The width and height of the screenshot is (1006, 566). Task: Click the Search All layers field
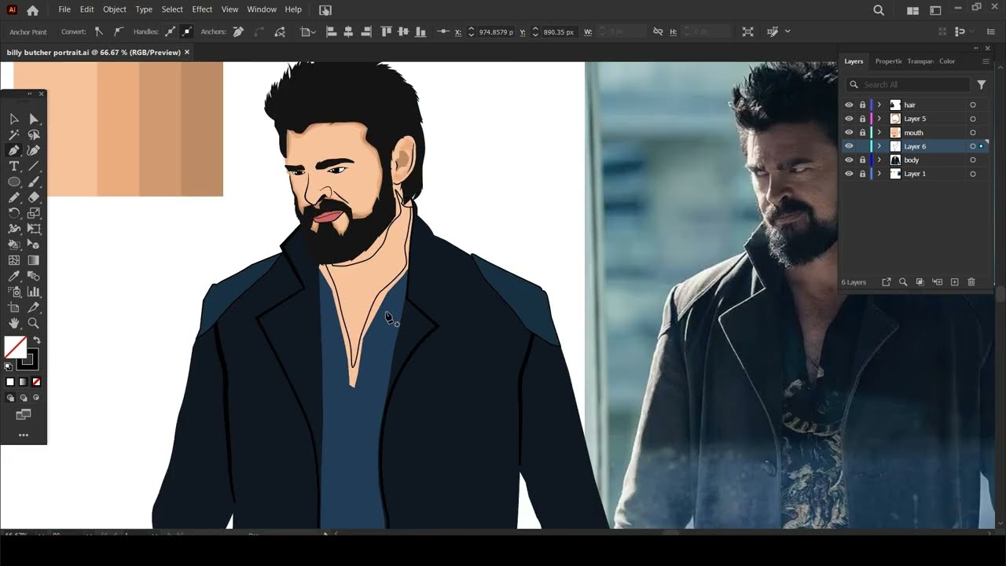[x=909, y=84]
